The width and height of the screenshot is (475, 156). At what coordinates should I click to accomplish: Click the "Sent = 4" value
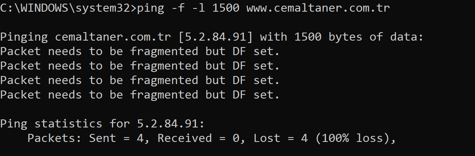coord(116,138)
